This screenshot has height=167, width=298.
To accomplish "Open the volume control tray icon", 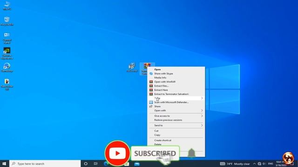I will tap(264, 164).
